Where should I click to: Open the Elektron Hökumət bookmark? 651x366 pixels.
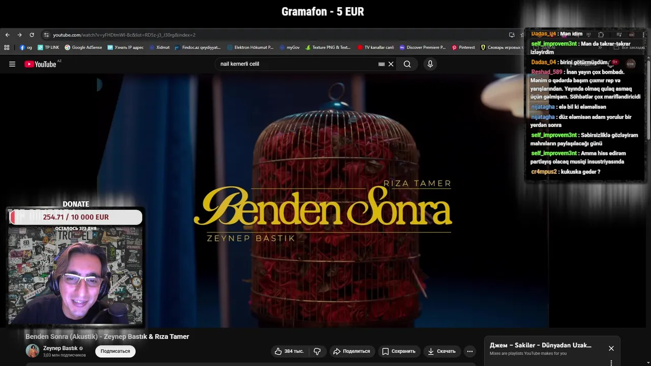(x=250, y=47)
